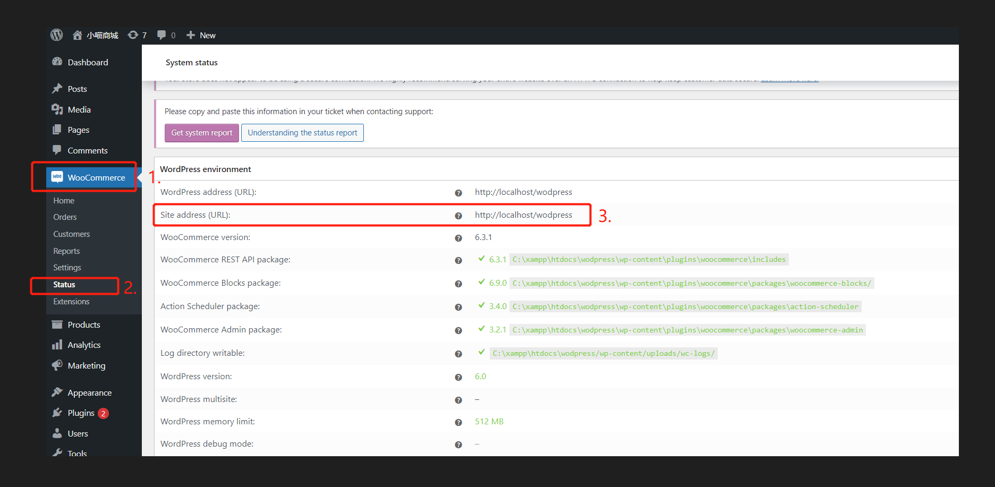
Task: Click help icon for WooCommerce version
Action: pyautogui.click(x=458, y=238)
